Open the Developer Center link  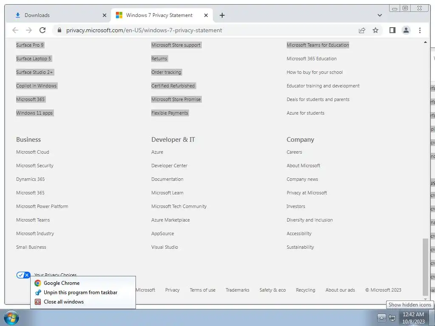click(x=169, y=166)
